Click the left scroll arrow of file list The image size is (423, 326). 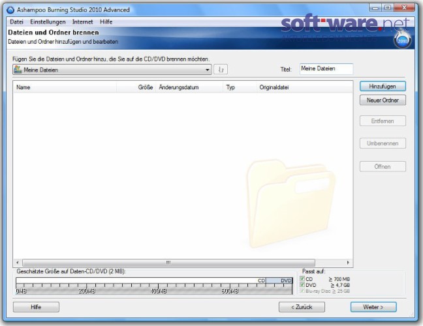[18, 262]
